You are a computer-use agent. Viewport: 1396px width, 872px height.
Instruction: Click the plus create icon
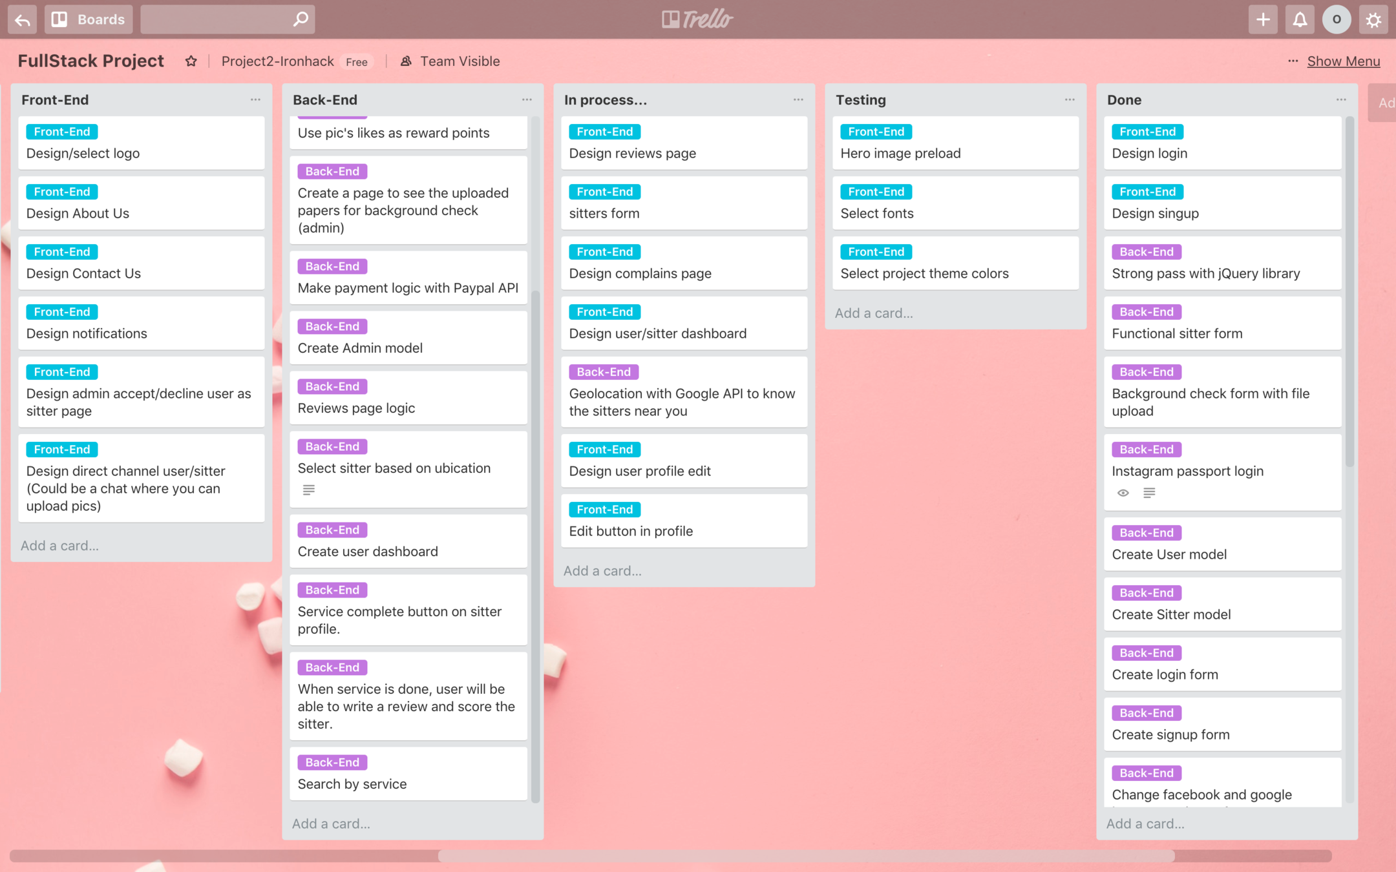(1262, 19)
